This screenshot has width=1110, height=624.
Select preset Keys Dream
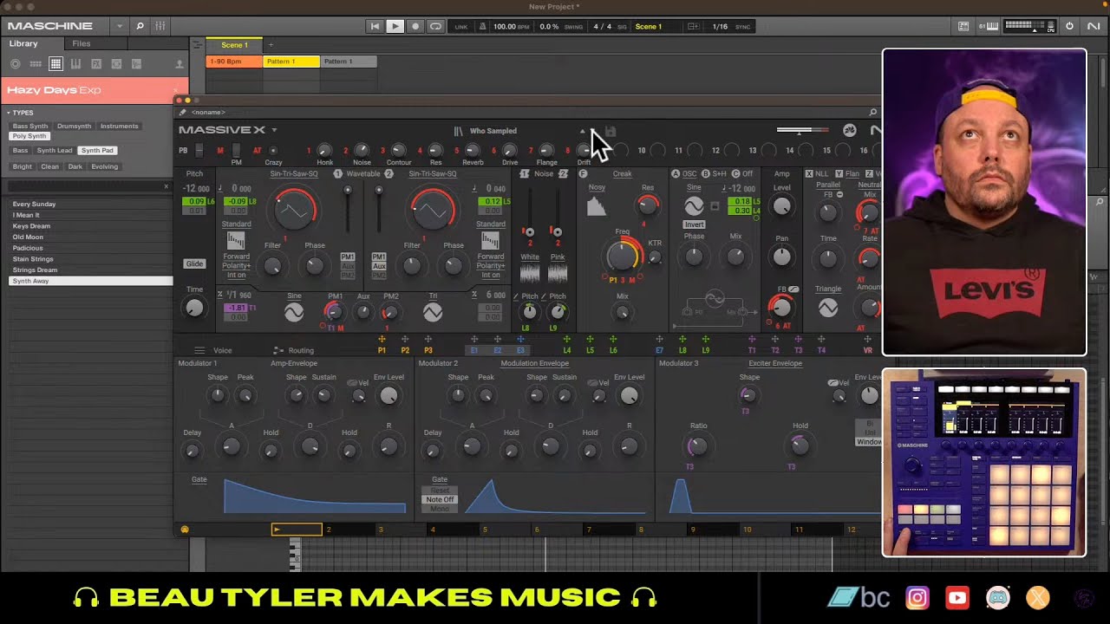(91, 226)
